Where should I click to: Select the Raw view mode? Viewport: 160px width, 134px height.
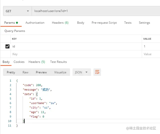tap(25, 72)
